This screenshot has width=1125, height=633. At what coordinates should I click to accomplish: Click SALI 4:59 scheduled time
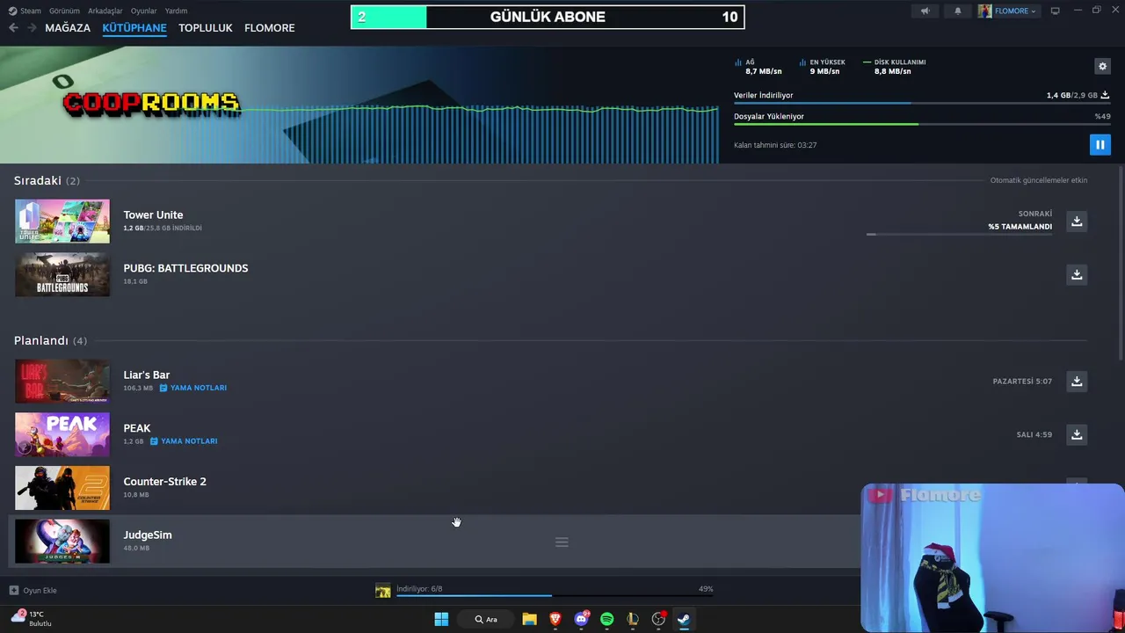1034,434
